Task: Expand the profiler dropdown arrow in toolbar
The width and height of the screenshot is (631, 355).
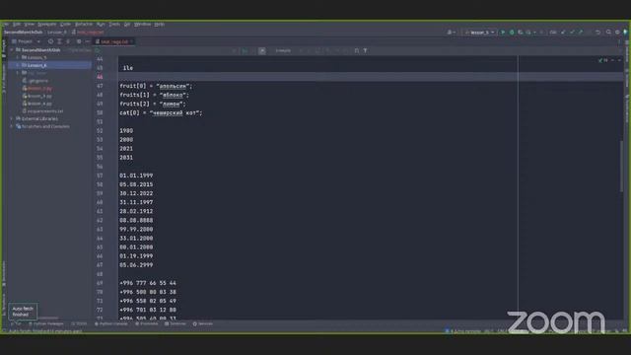Action: 534,33
